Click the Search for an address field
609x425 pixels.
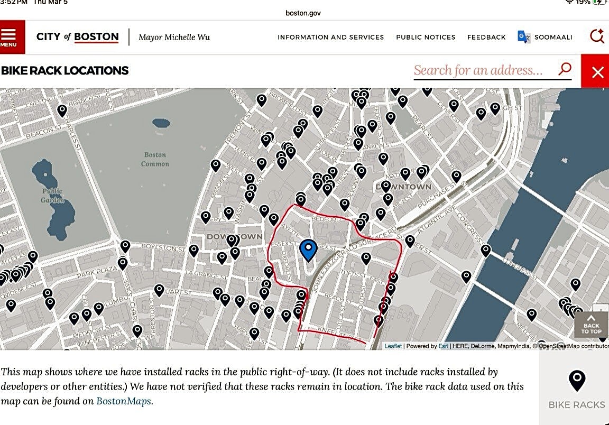click(478, 70)
